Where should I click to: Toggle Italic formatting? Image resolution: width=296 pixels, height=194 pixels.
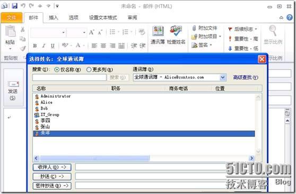coord(43,46)
